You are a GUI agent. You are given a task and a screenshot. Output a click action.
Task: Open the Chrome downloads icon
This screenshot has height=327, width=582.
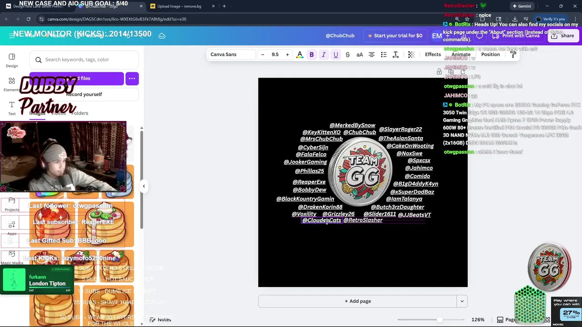(515, 19)
